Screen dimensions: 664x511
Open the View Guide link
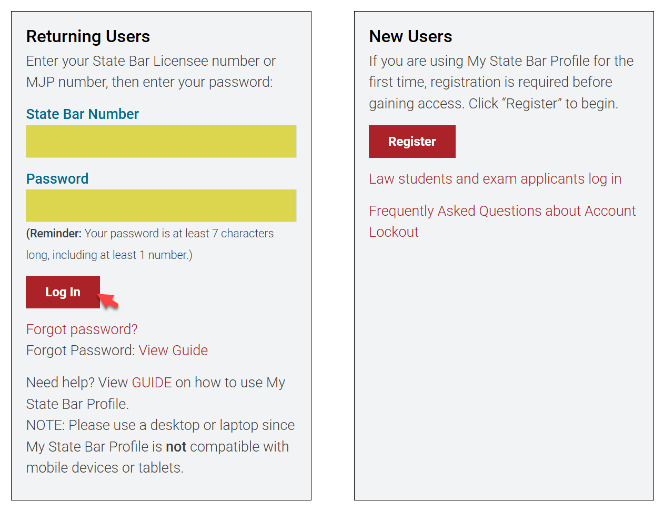click(173, 350)
